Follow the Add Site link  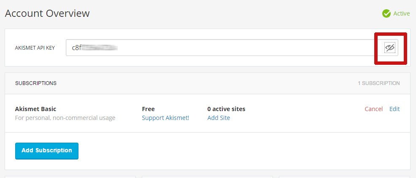click(x=219, y=118)
